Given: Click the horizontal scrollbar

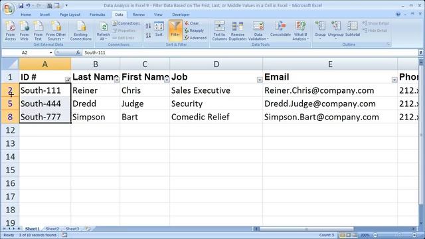Looking at the screenshot, I should point(306,229).
